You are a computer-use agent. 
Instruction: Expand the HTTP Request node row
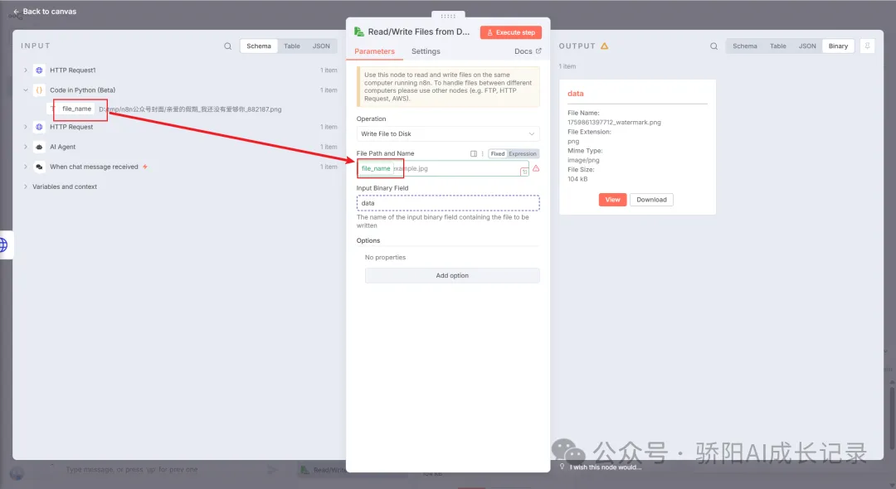(x=26, y=127)
